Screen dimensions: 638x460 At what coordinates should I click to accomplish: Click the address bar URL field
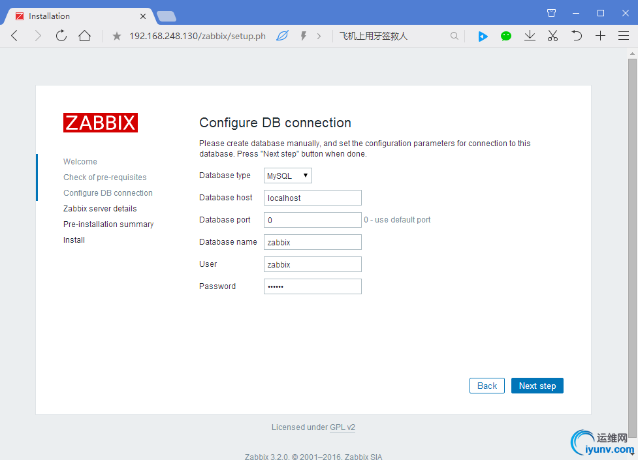point(197,36)
